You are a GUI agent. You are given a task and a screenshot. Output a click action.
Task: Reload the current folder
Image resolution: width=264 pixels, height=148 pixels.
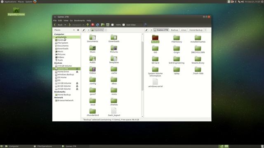[x=97, y=25]
